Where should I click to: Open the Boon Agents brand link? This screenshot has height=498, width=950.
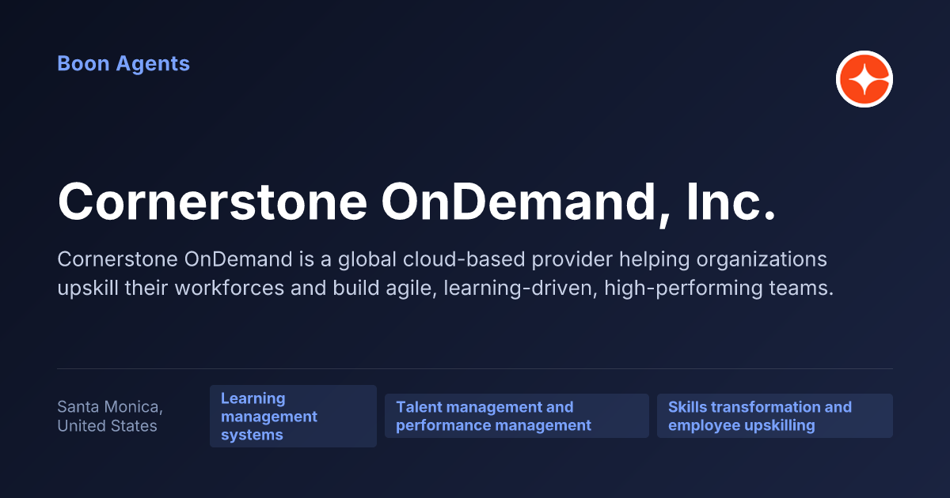pos(123,64)
